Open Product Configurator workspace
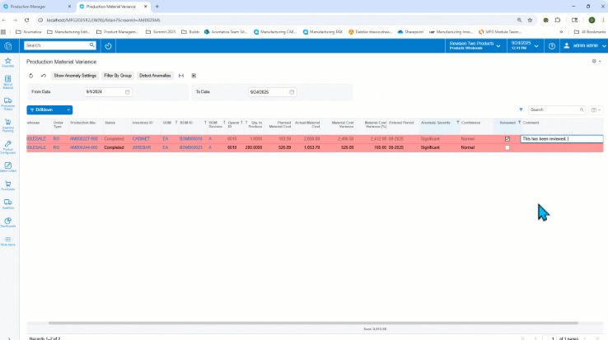This screenshot has height=340, width=608. pyautogui.click(x=7, y=147)
